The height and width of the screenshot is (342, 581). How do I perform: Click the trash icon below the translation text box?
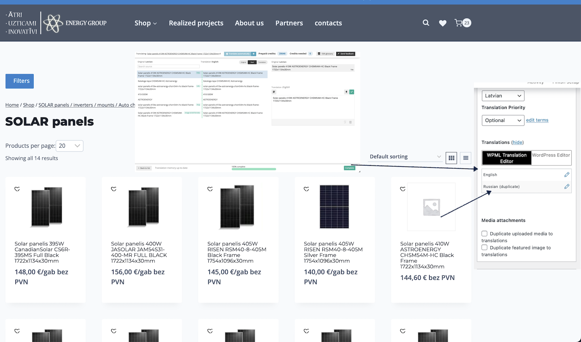pyautogui.click(x=351, y=122)
